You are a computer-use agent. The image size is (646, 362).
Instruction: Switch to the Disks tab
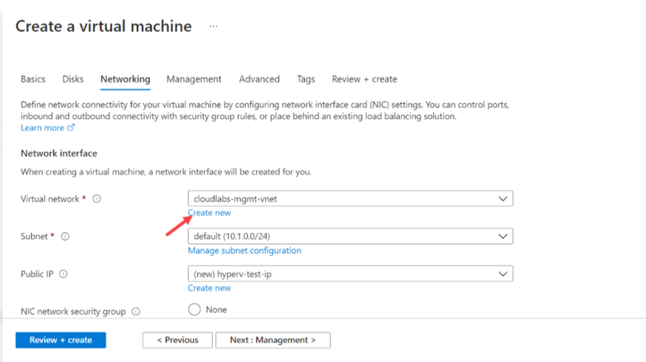[73, 79]
